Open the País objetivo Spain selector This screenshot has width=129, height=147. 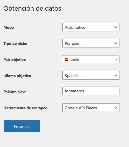91,59
